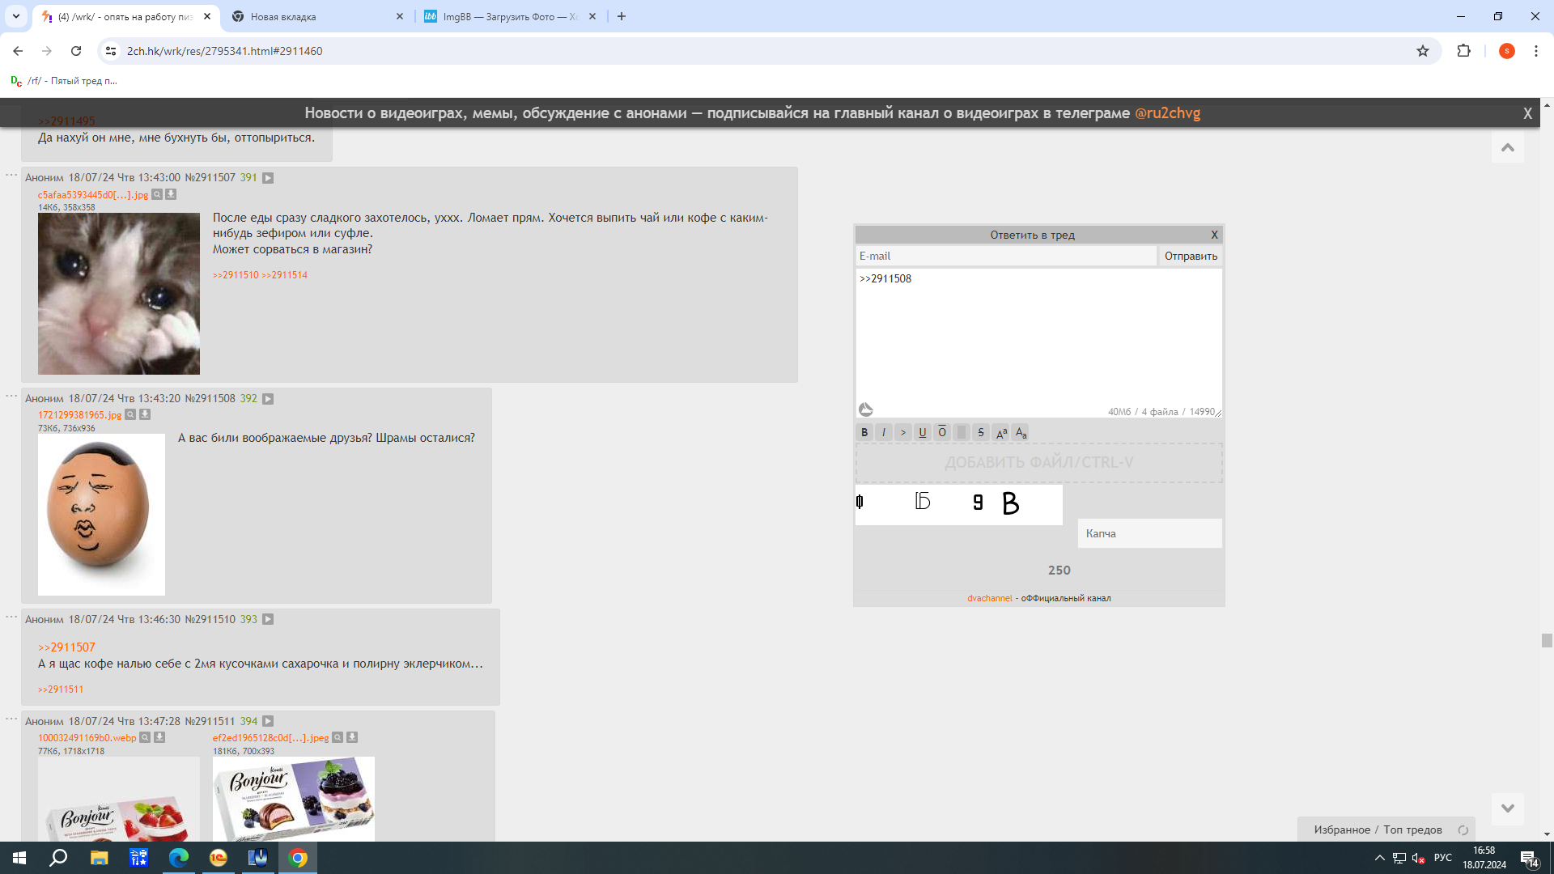
Task: Jump to top with up arrow button
Action: point(1507,147)
